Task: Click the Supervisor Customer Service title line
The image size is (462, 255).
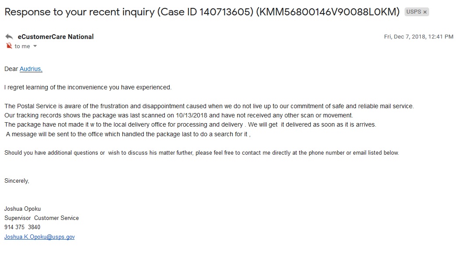Action: point(42,218)
